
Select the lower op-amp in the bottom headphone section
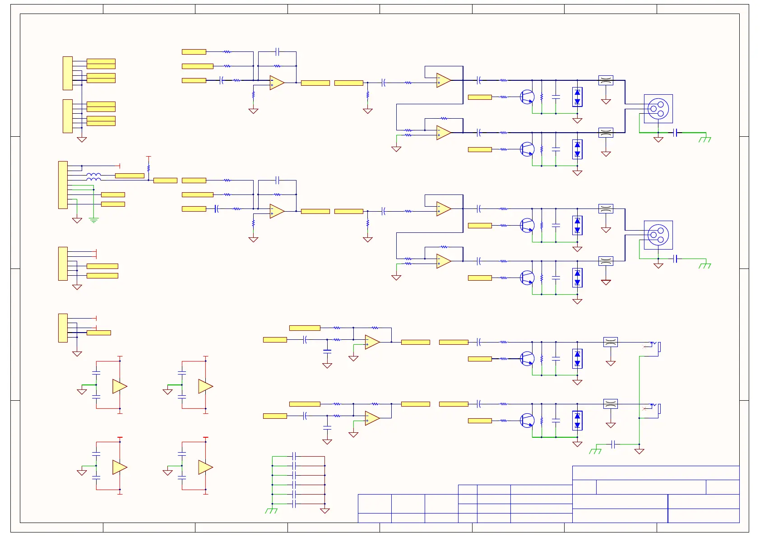pos(372,418)
